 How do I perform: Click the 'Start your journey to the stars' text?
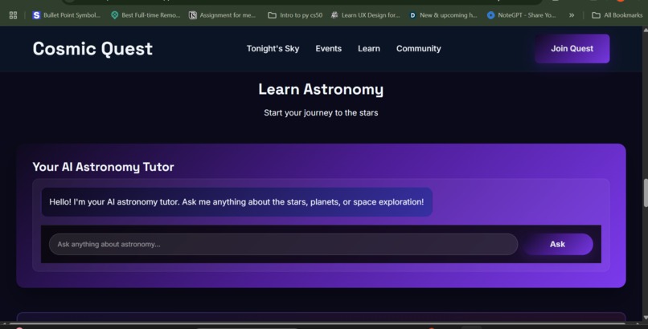(x=321, y=112)
